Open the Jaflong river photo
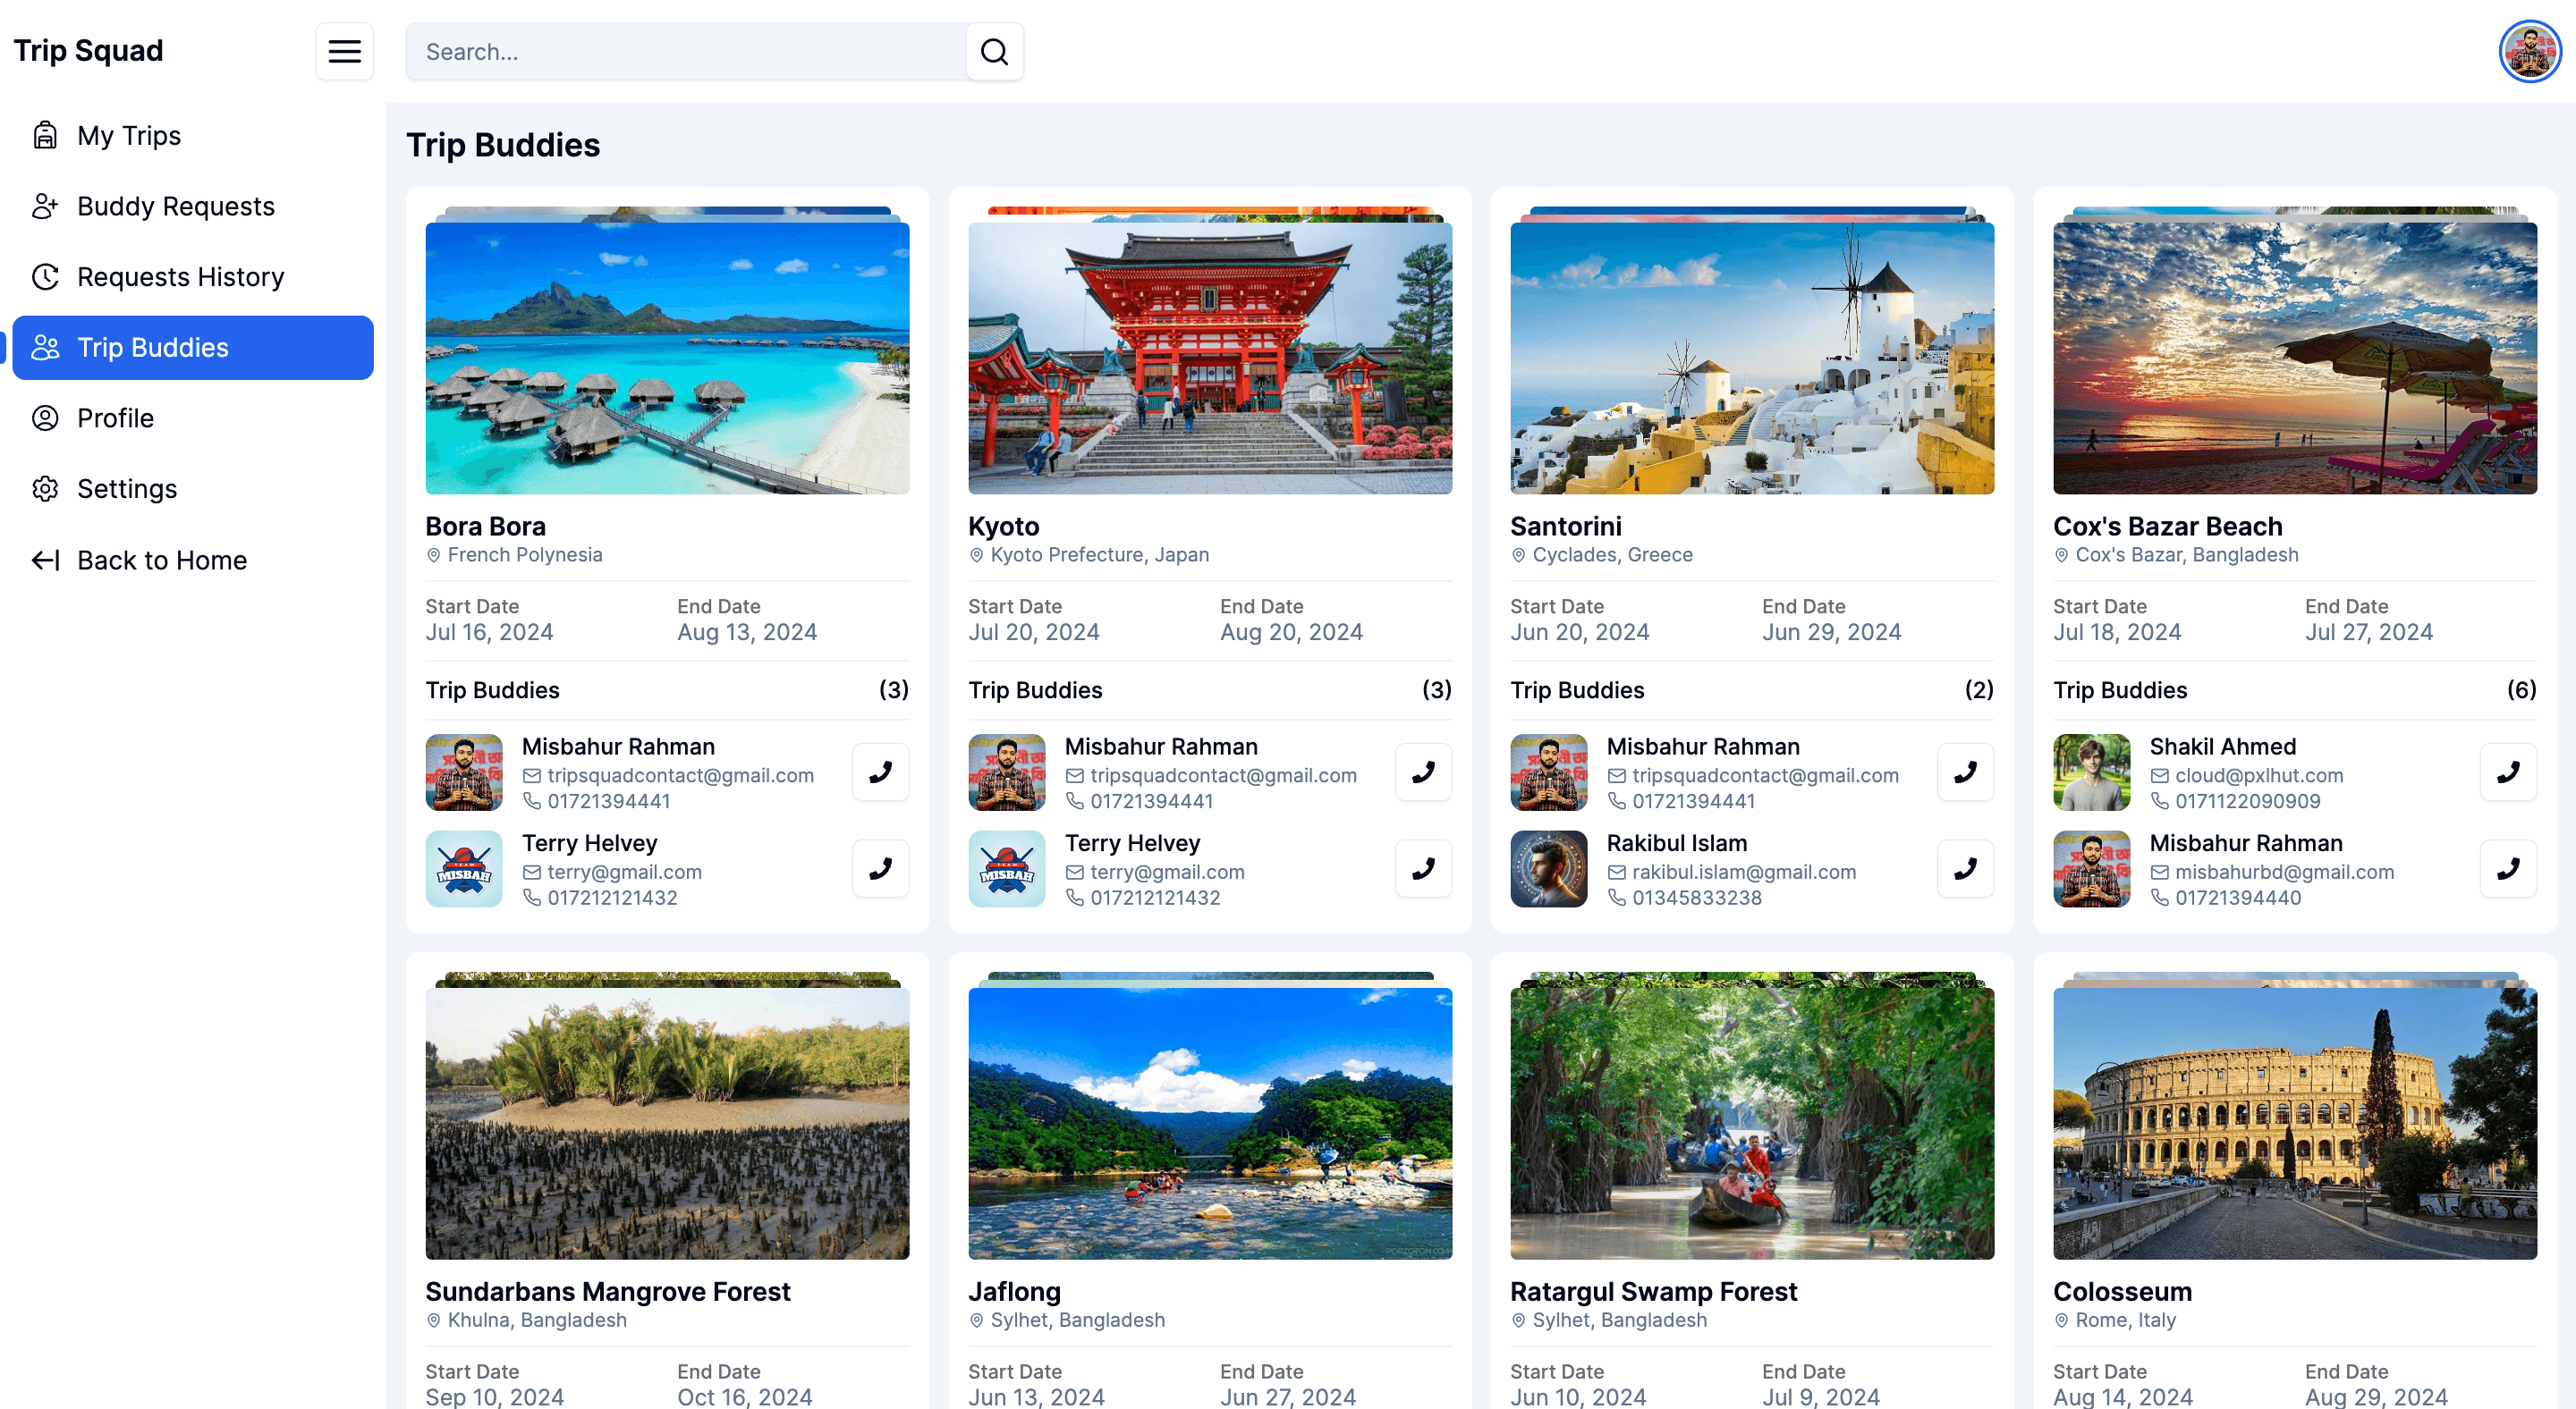2576x1409 pixels. coord(1210,1123)
